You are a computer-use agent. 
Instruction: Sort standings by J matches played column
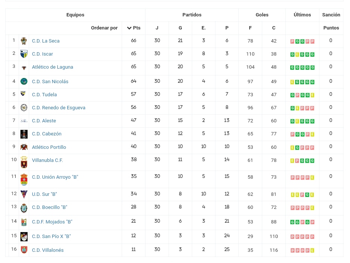point(157,28)
